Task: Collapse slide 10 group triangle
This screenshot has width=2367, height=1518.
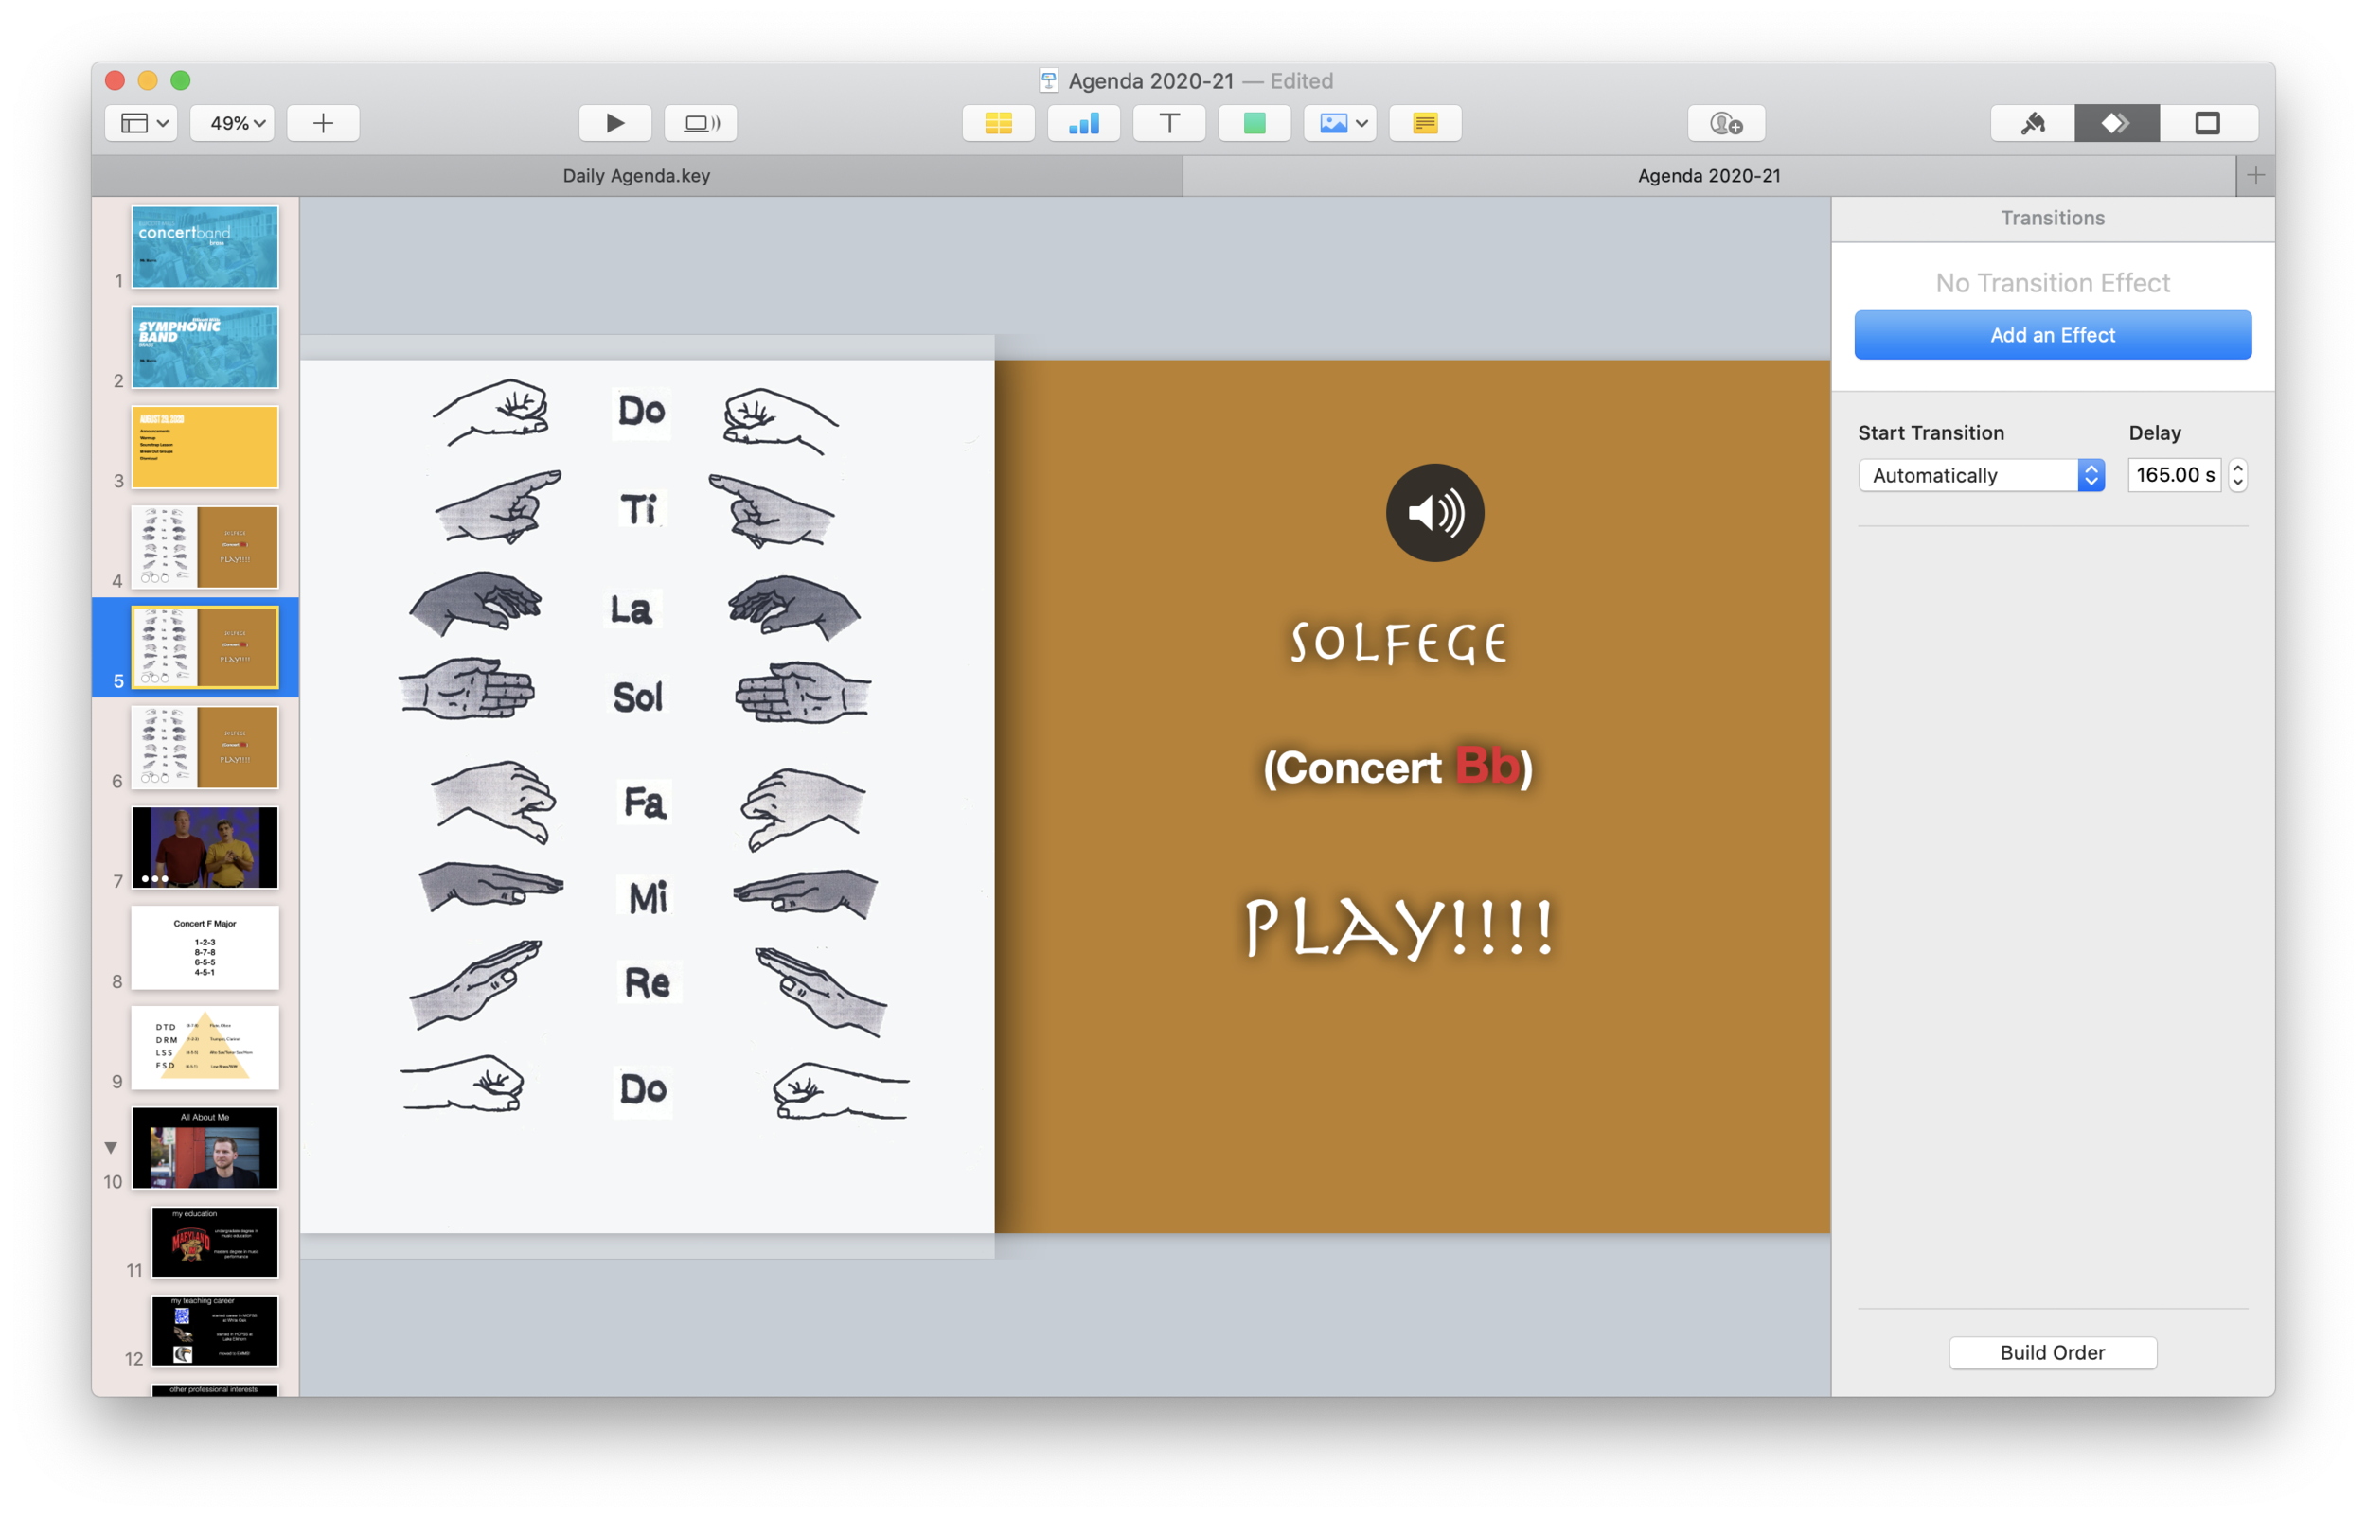Action: click(112, 1147)
